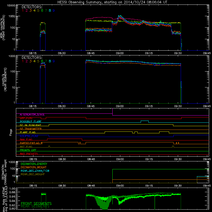Click the 0.94 livetime y-axis tick label
The height and width of the screenshot is (212, 212).
(x=12, y=201)
